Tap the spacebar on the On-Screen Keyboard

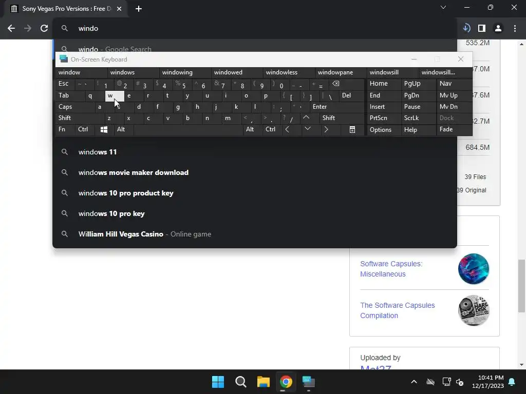coord(188,129)
